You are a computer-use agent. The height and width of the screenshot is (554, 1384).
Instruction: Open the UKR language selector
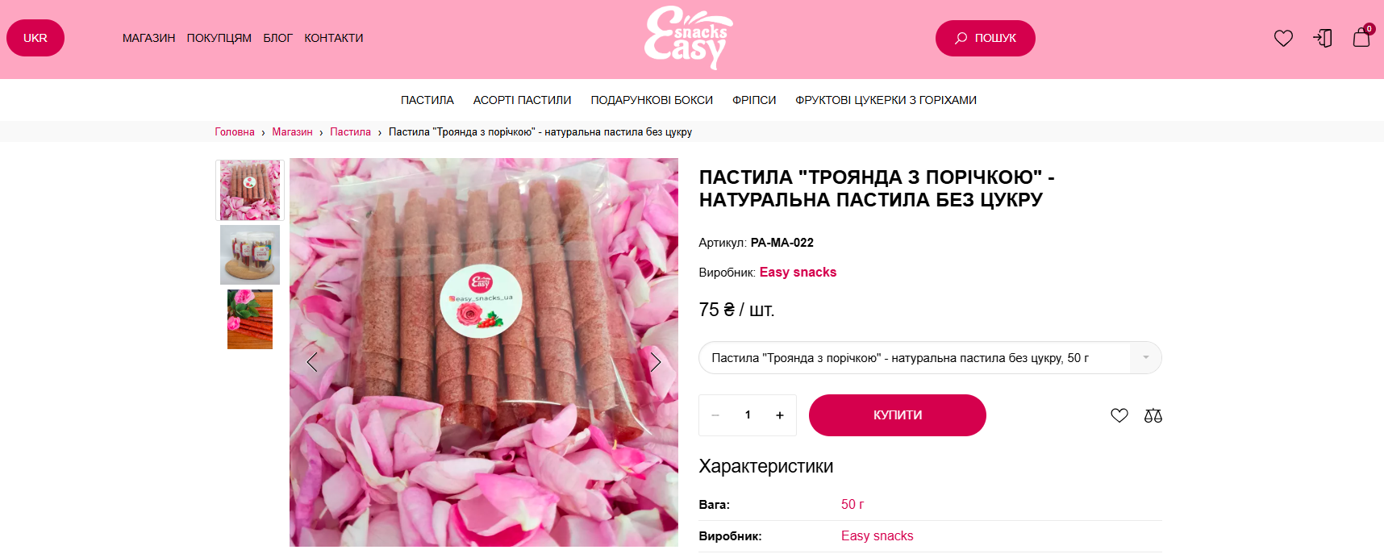click(x=35, y=38)
